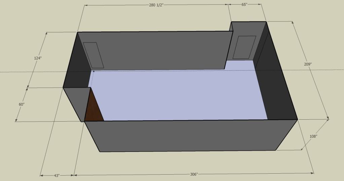344x181 pixels.
Task: Click the 124" dimension text
Action: [38, 58]
